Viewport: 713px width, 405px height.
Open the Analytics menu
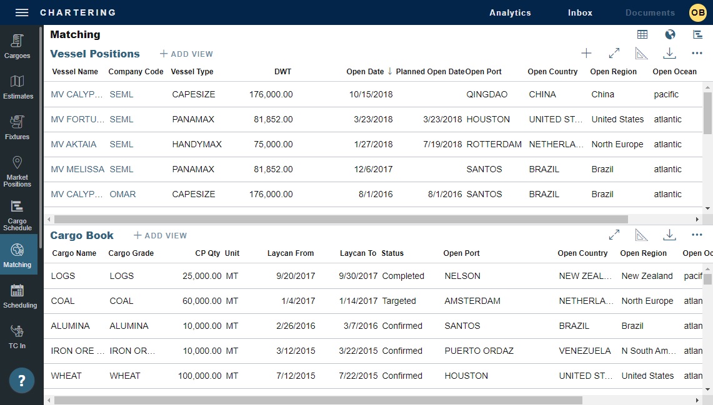click(x=510, y=12)
